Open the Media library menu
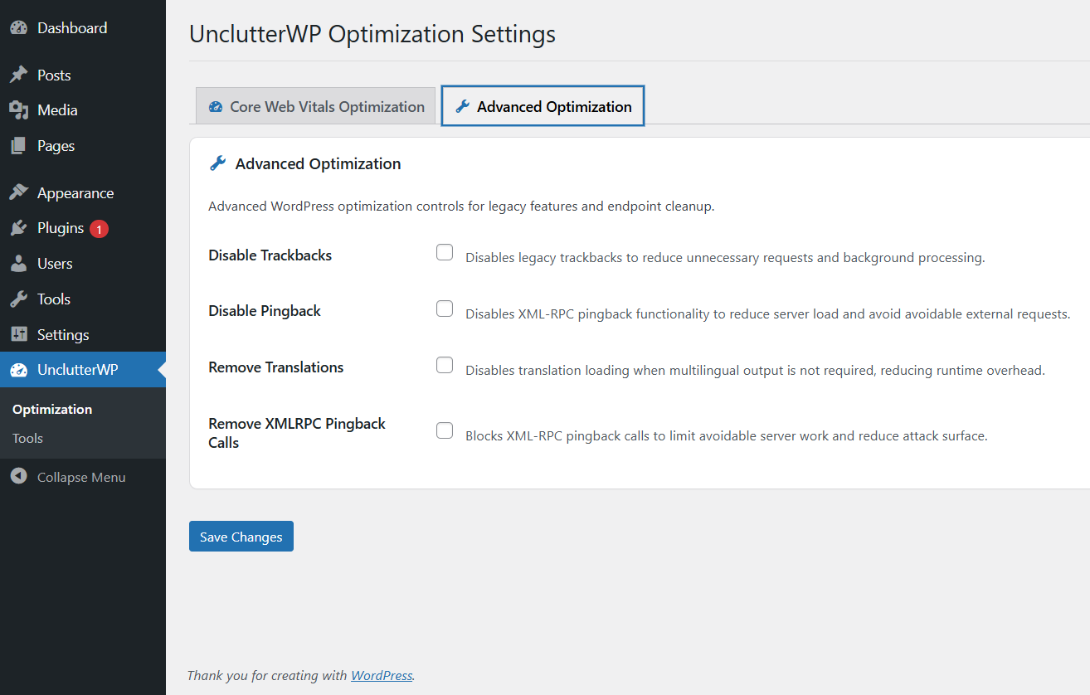 tap(83, 110)
